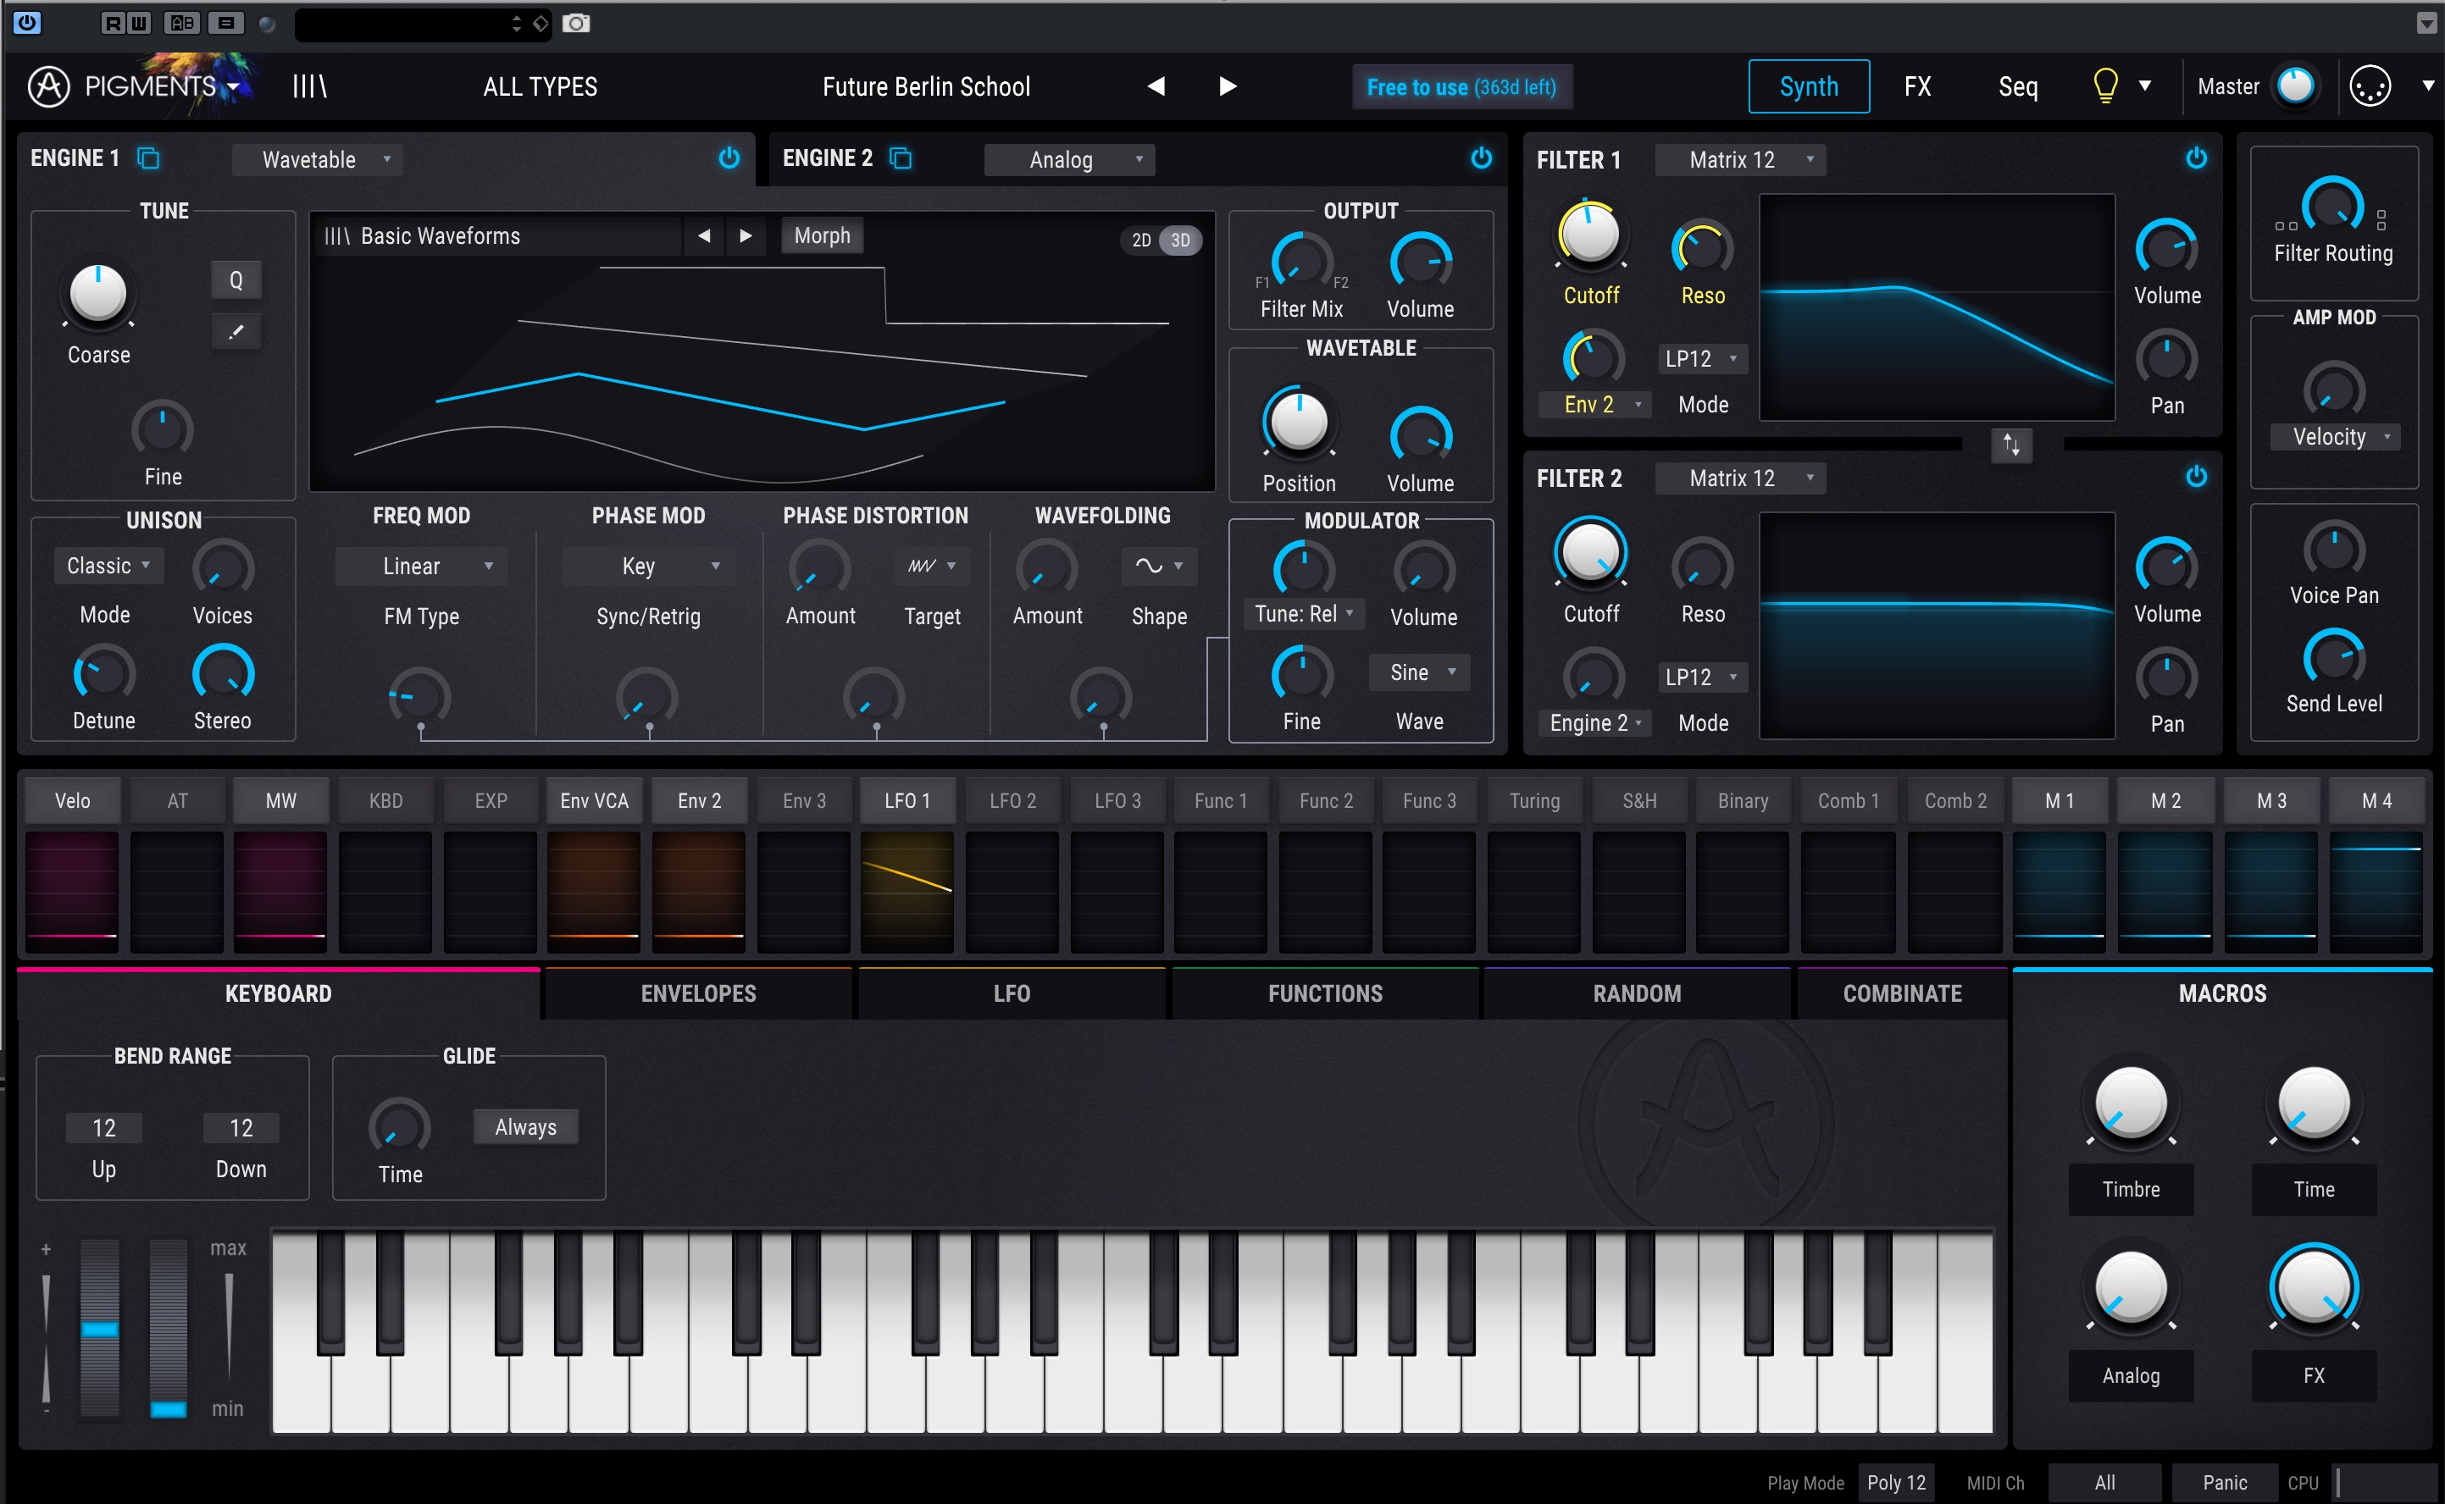Open Filter 1 Matrix 12 type dropdown
The image size is (2445, 1504).
[x=1740, y=159]
